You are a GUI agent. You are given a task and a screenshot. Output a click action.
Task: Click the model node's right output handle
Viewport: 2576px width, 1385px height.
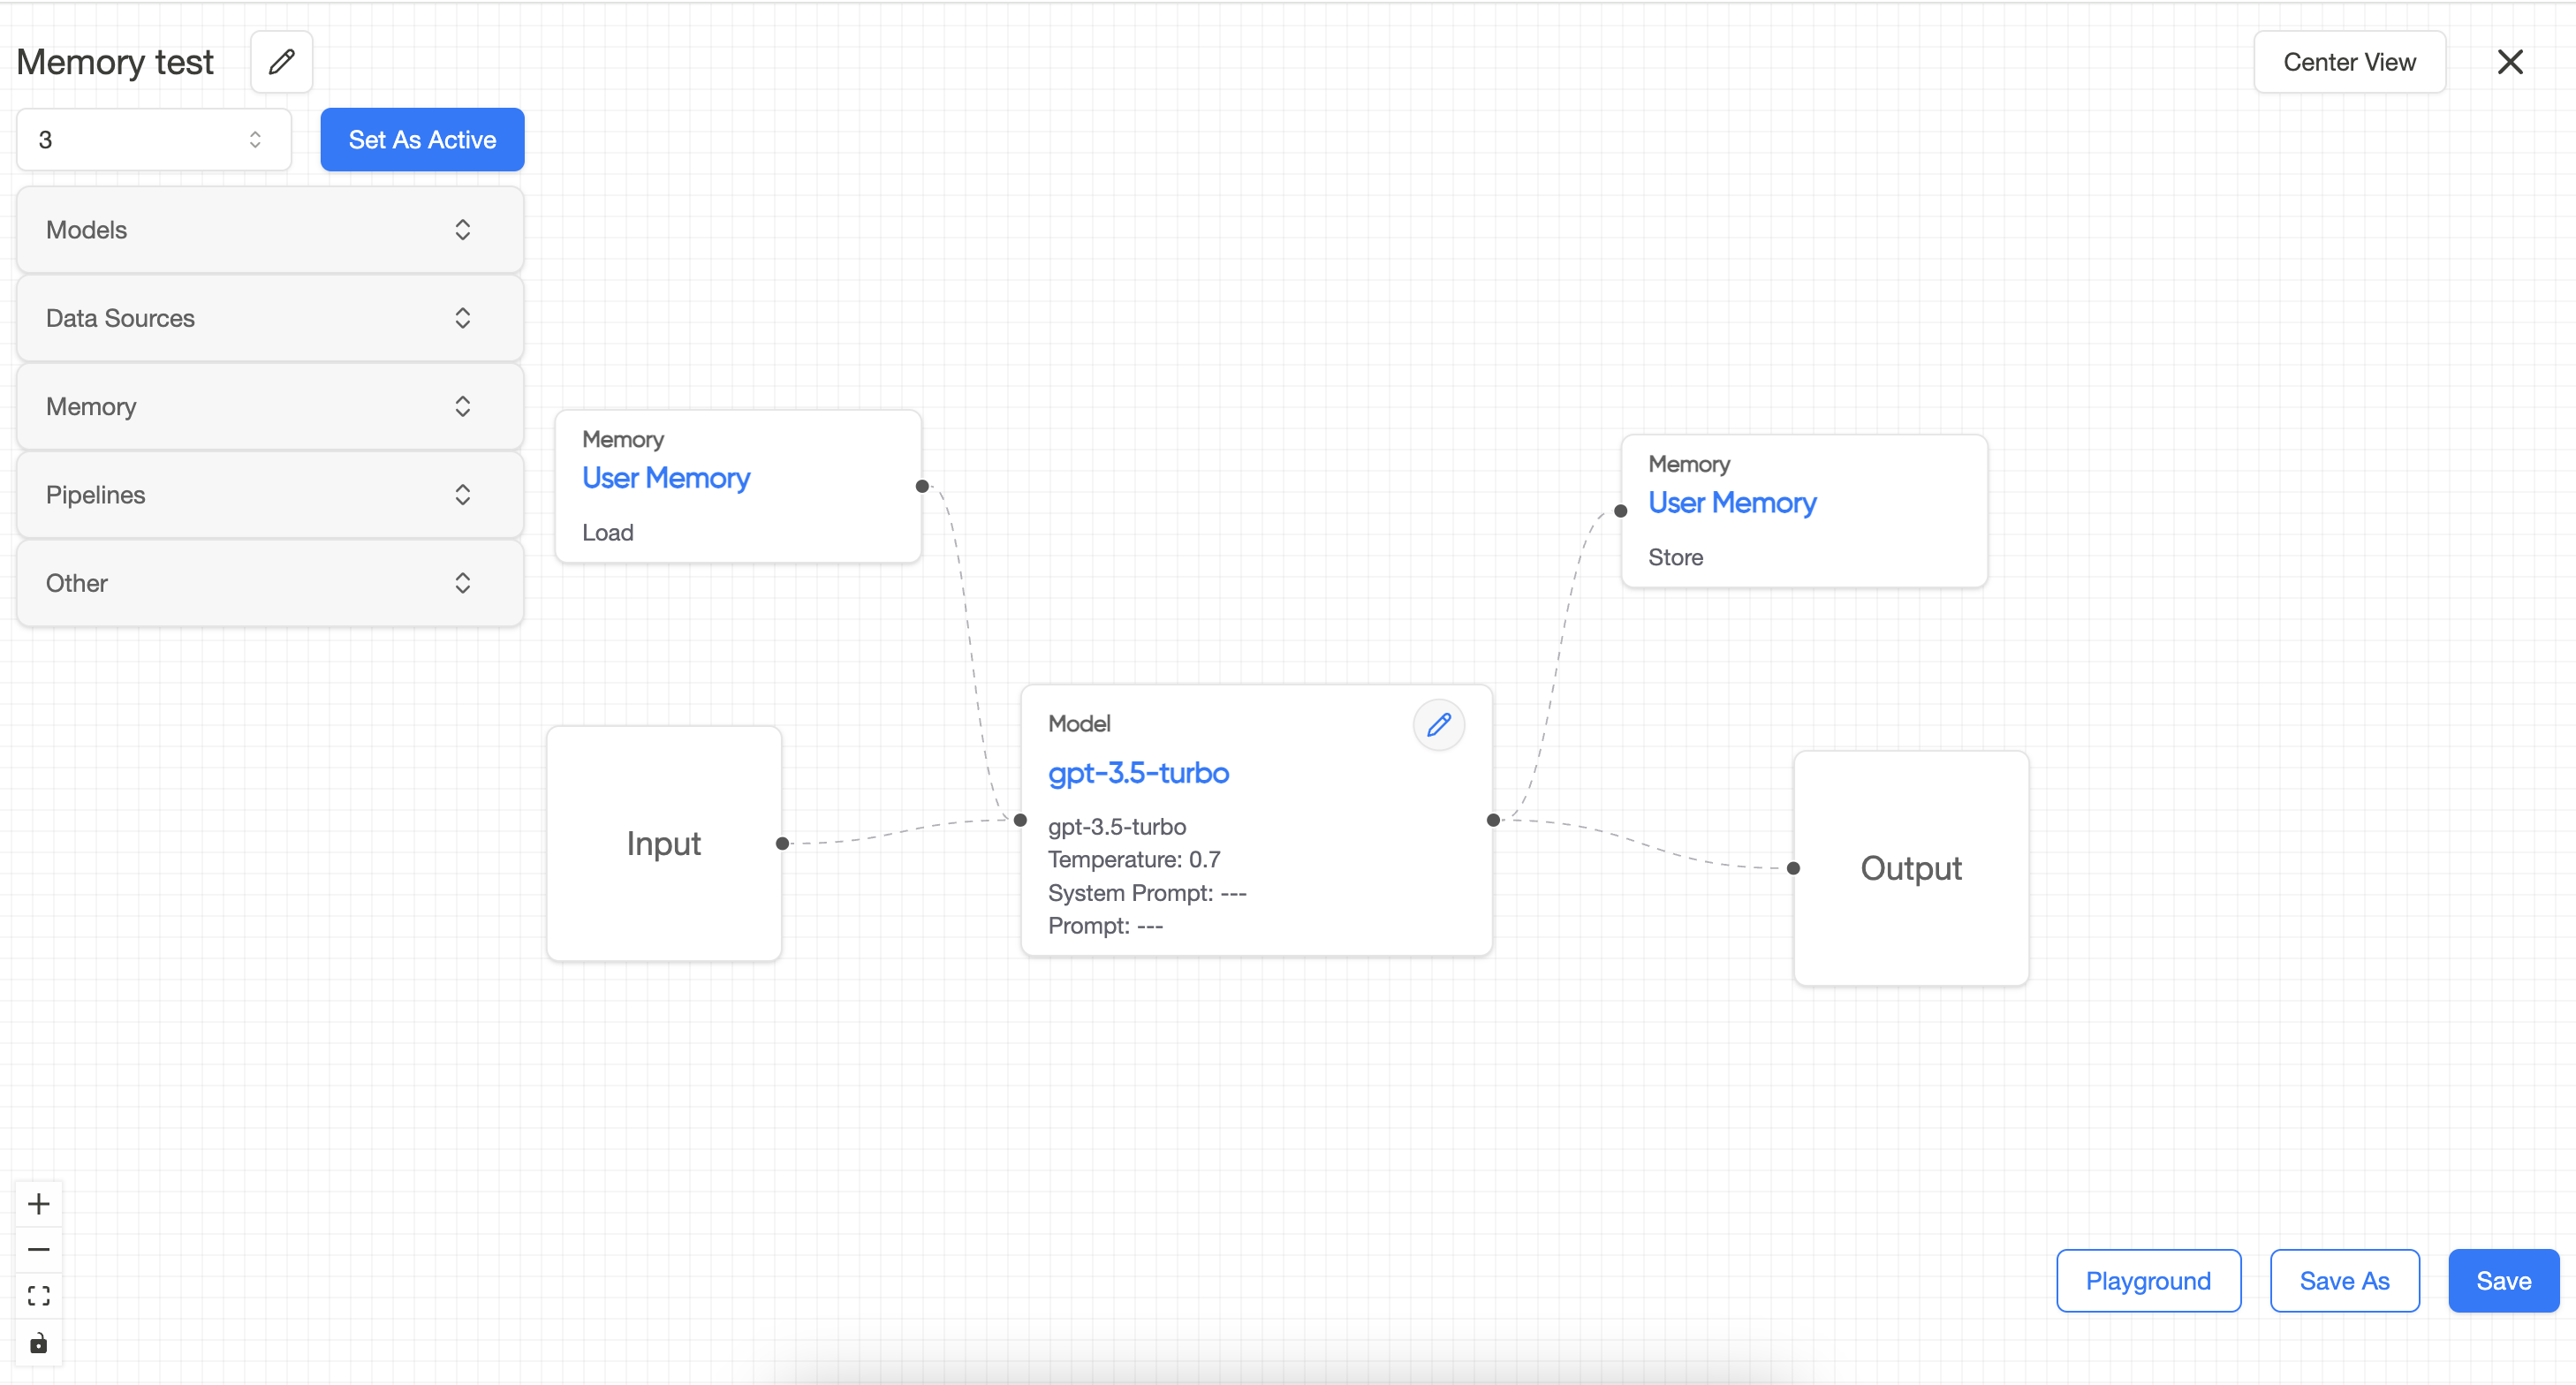coord(1493,820)
